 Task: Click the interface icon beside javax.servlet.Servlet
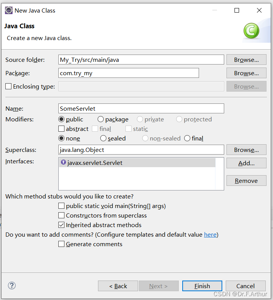63,162
